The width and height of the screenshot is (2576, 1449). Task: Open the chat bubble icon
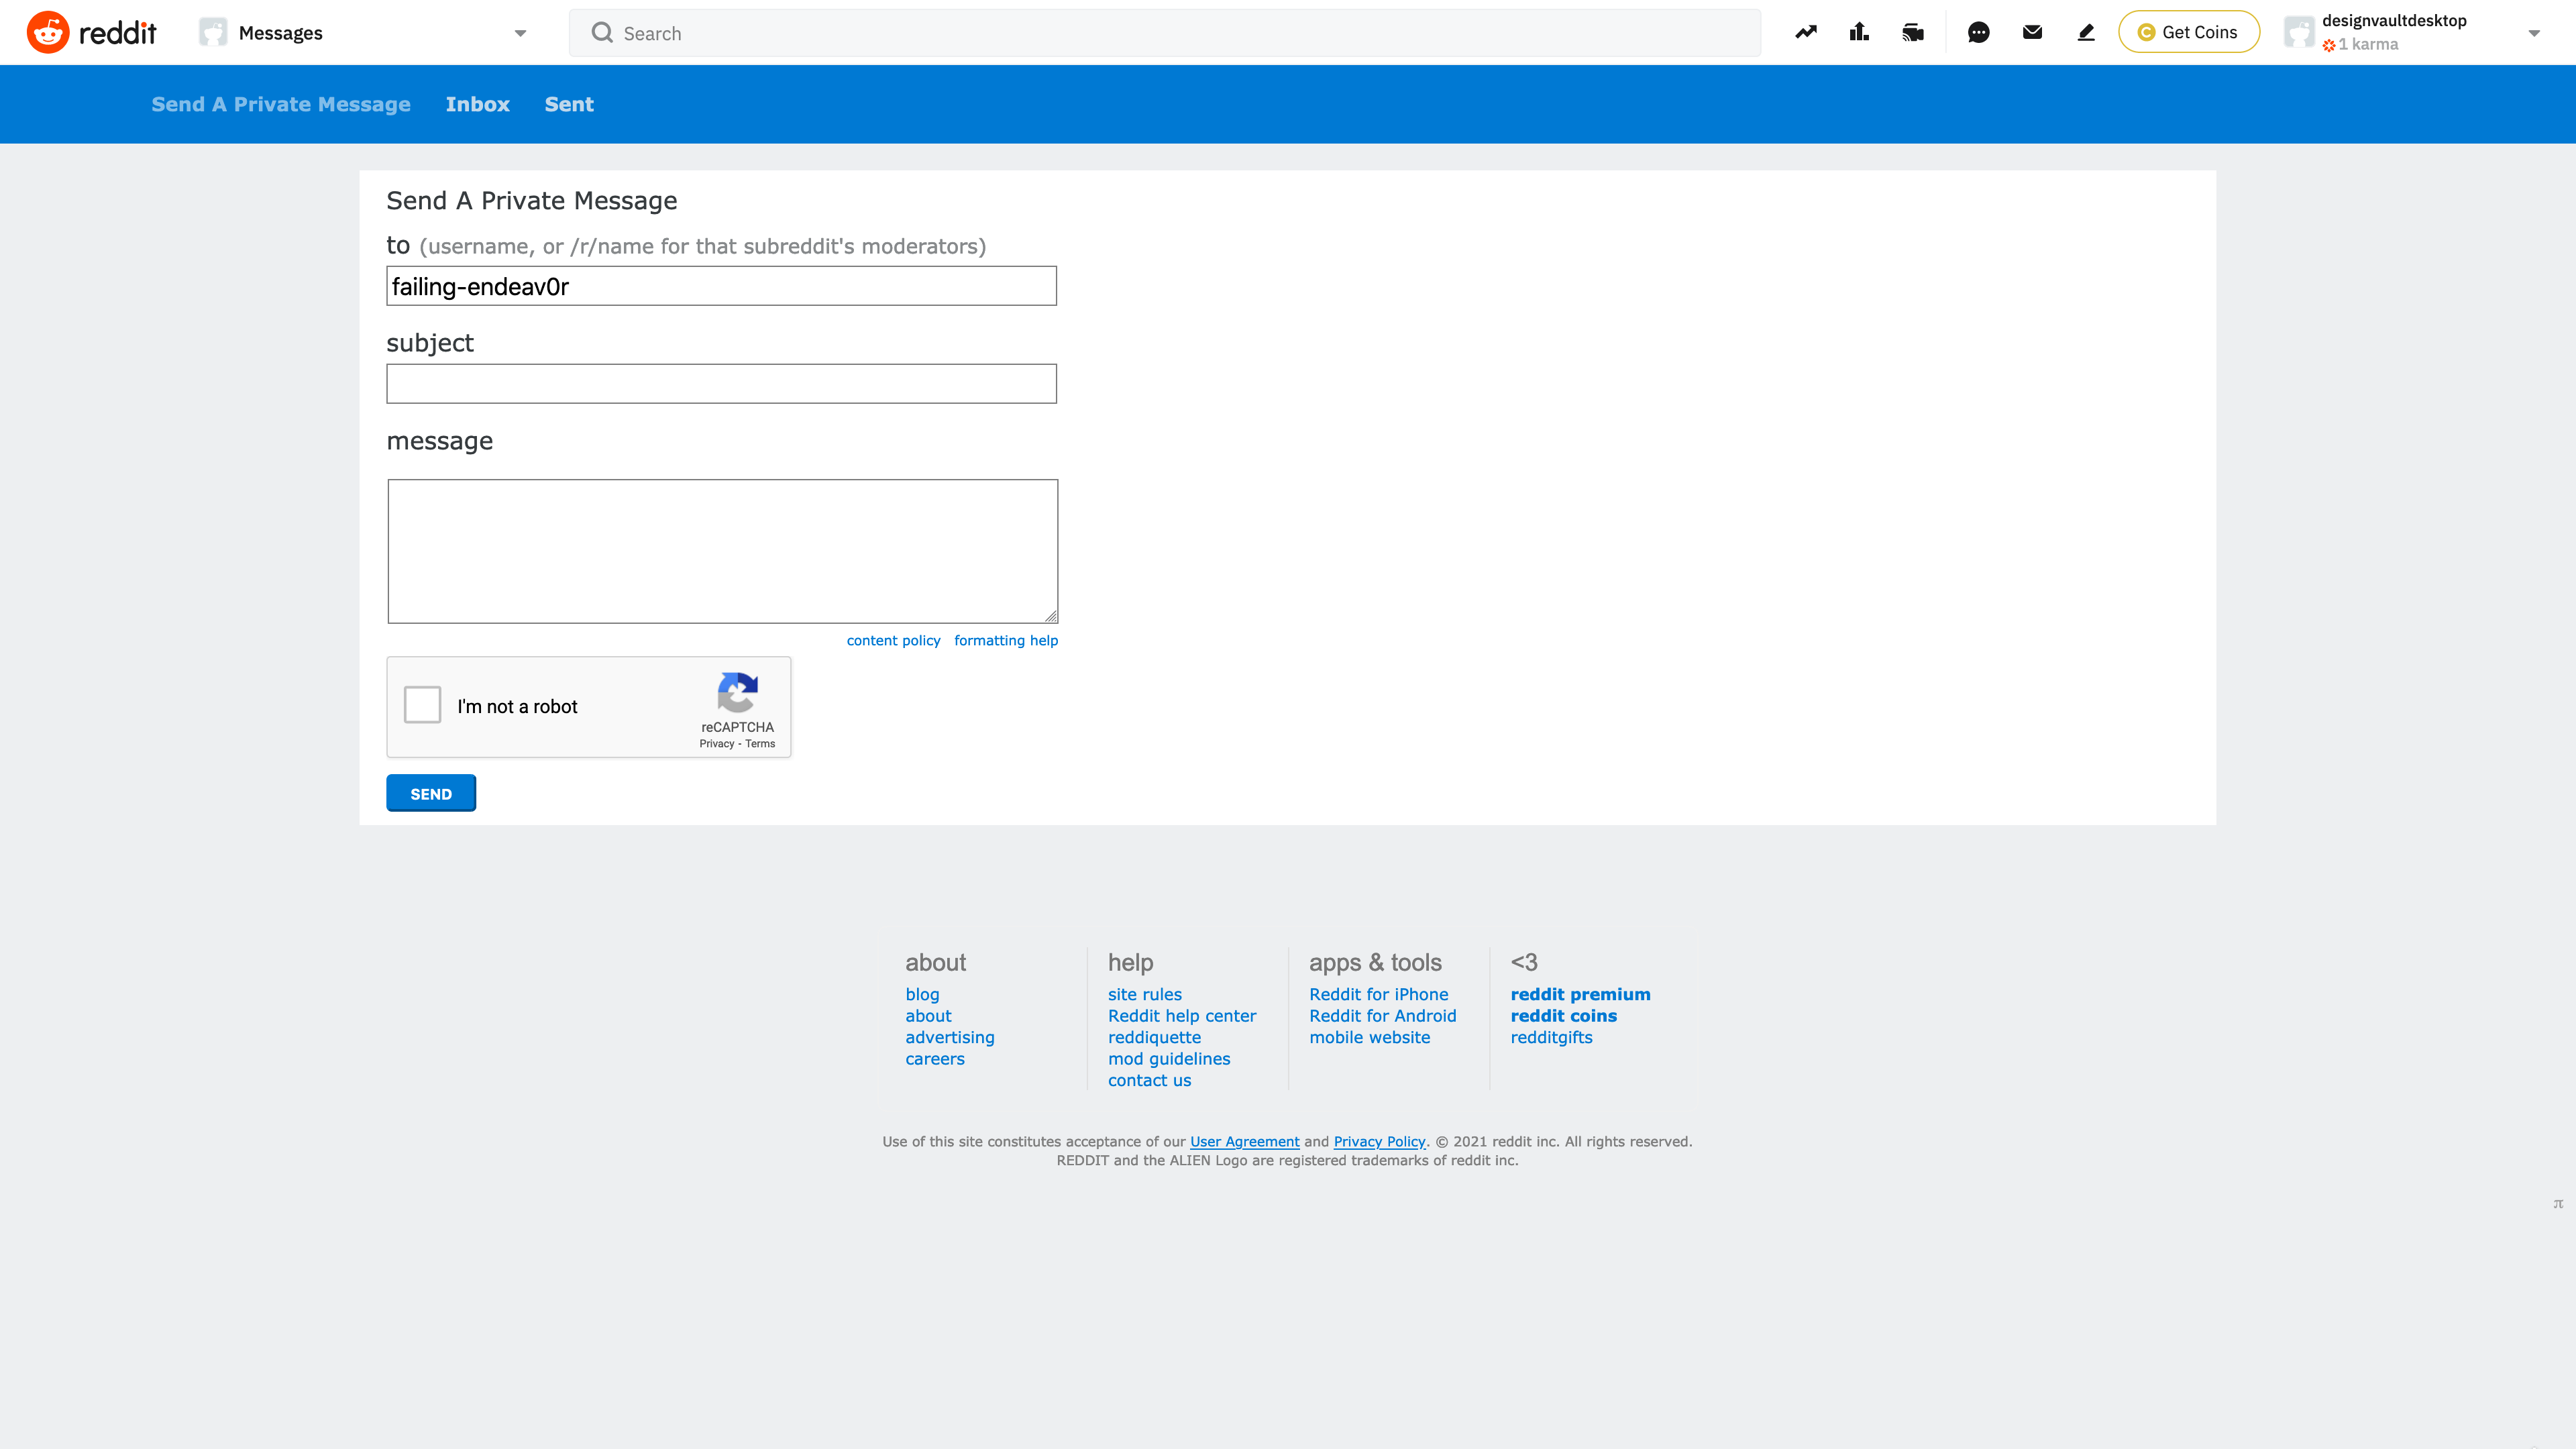tap(1978, 32)
